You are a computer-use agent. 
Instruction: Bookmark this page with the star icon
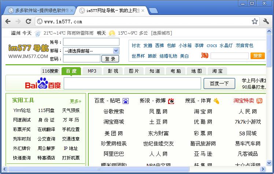(255, 21)
